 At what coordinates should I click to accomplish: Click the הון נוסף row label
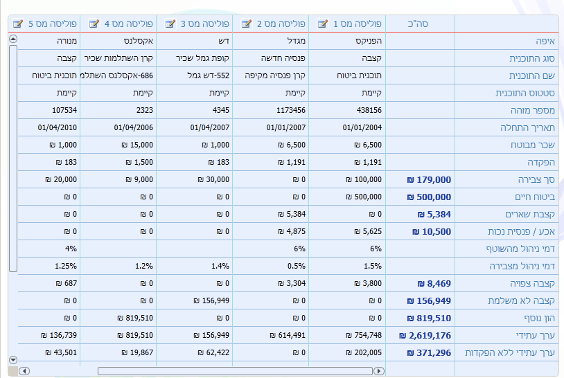pos(539,318)
